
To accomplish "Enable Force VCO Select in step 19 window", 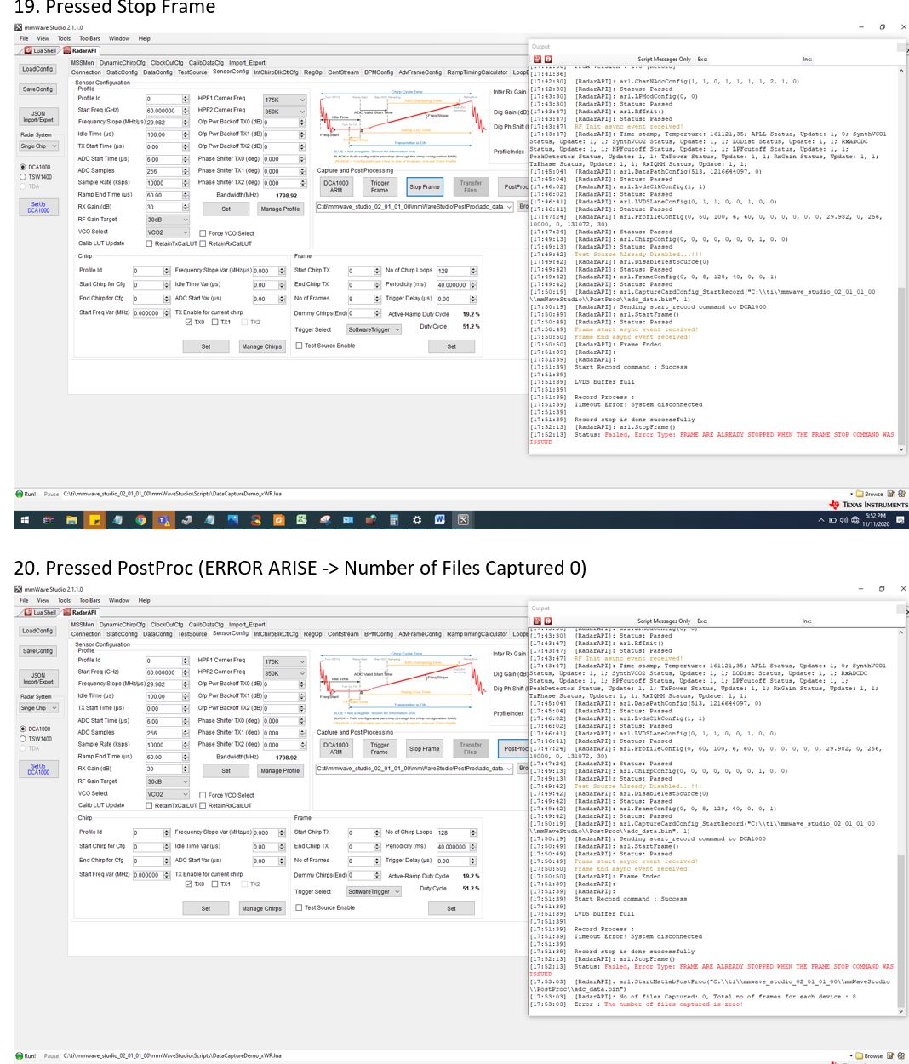I will click(203, 233).
